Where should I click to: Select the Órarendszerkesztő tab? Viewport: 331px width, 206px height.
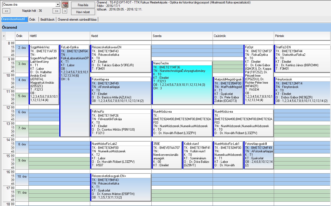[x=14, y=19]
